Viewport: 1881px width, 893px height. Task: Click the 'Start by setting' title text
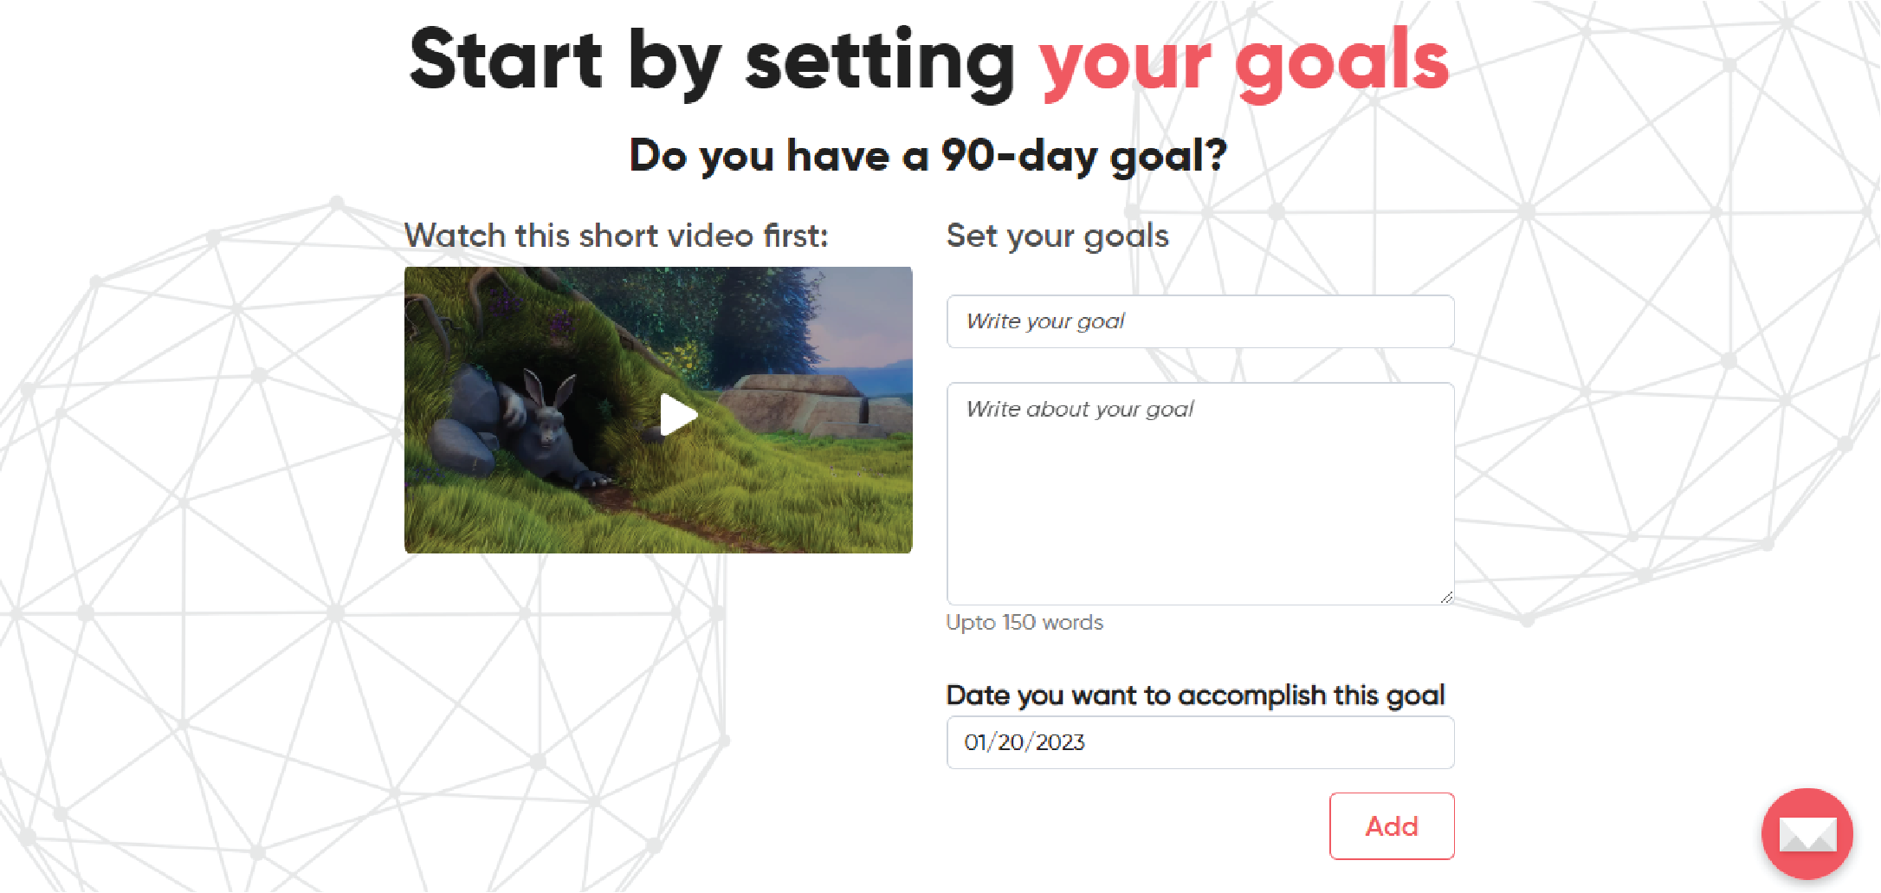[x=713, y=61]
